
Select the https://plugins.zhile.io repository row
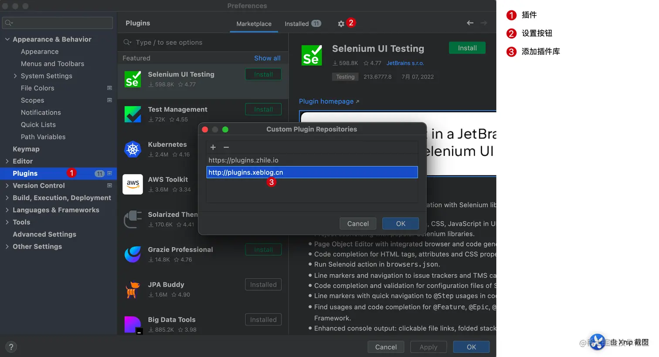click(x=312, y=160)
